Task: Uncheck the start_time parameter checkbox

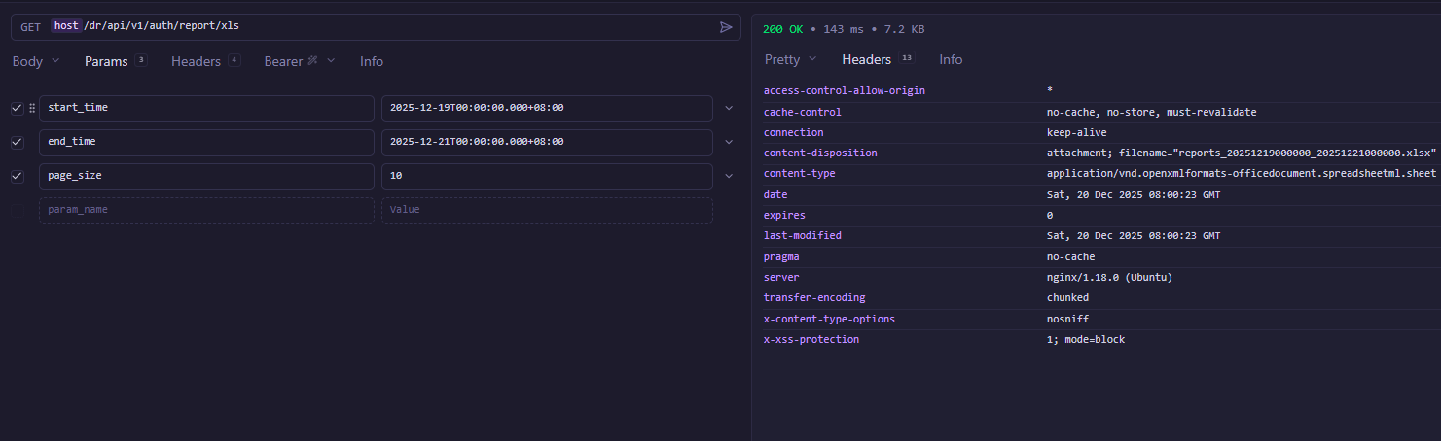Action: (17, 109)
